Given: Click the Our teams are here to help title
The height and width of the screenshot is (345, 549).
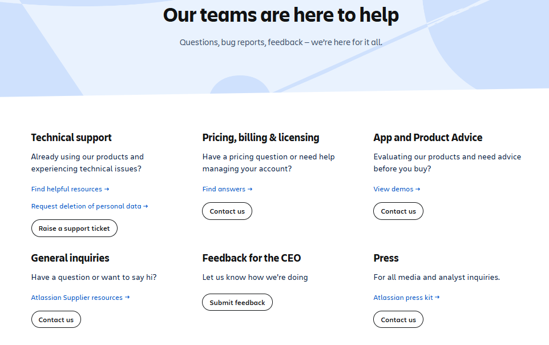Looking at the screenshot, I should pyautogui.click(x=281, y=15).
